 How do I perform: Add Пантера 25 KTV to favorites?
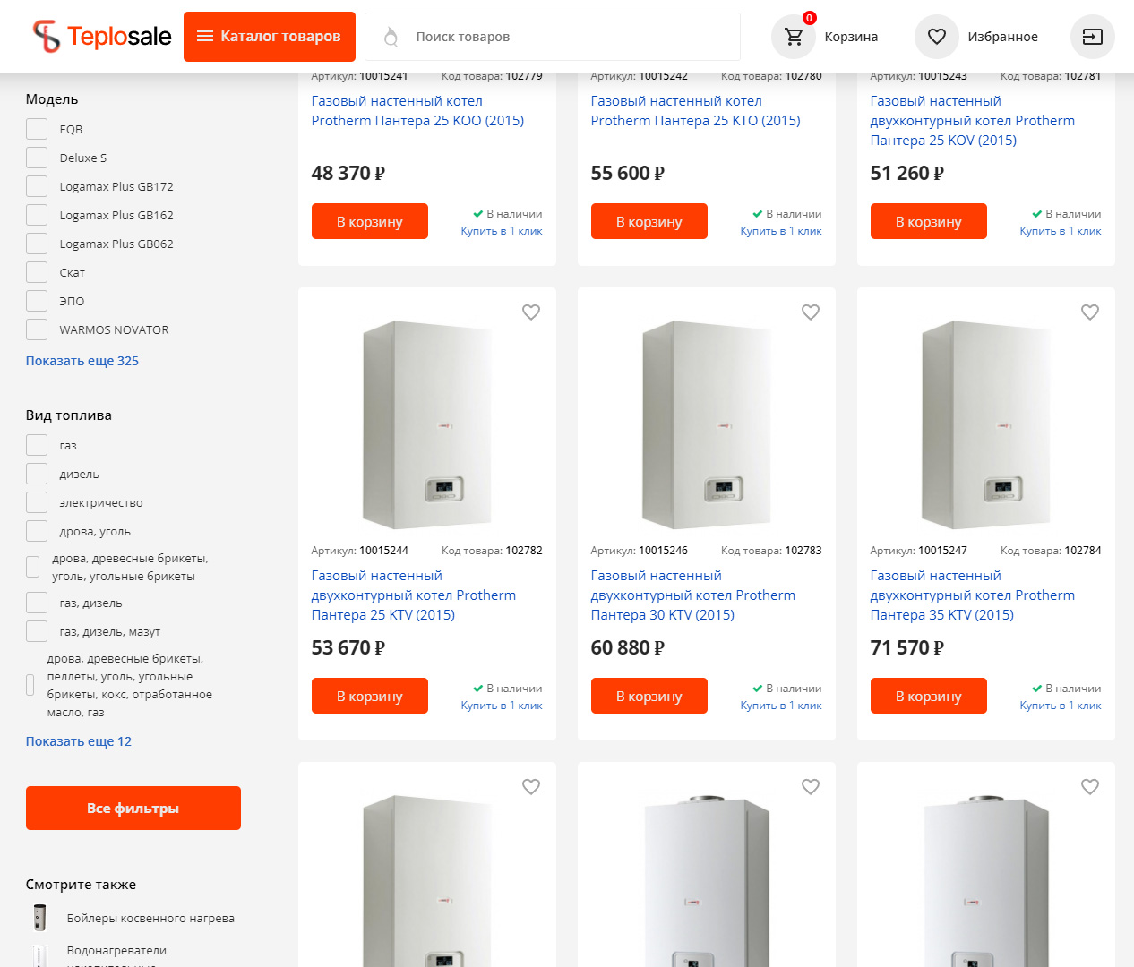click(x=531, y=312)
